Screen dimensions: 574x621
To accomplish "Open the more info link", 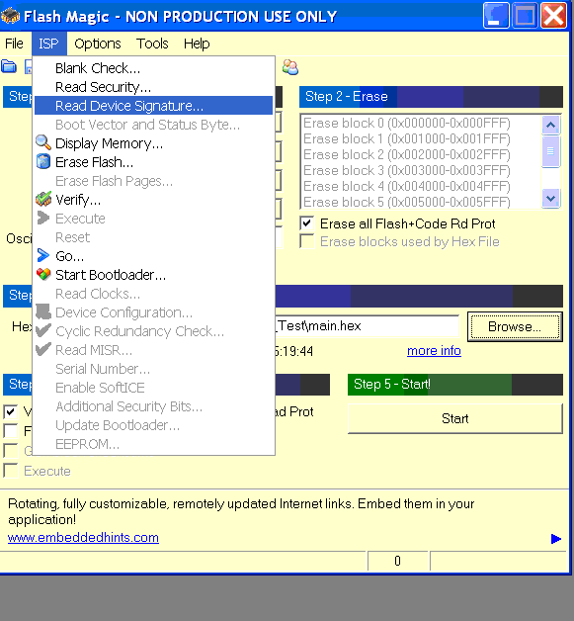I will coord(434,351).
